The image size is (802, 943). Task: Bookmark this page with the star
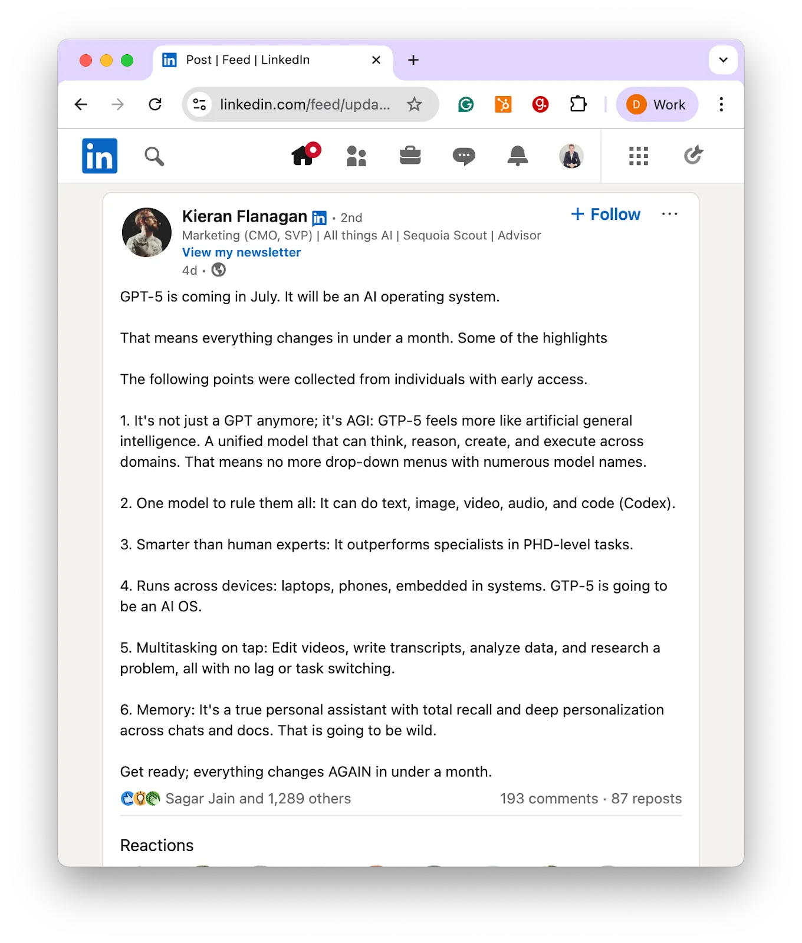tap(415, 104)
